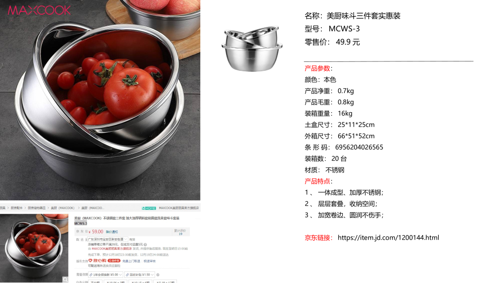The image size is (503, 283).
Task: Click the small stacked steel bowls product image
Action: (x=252, y=48)
